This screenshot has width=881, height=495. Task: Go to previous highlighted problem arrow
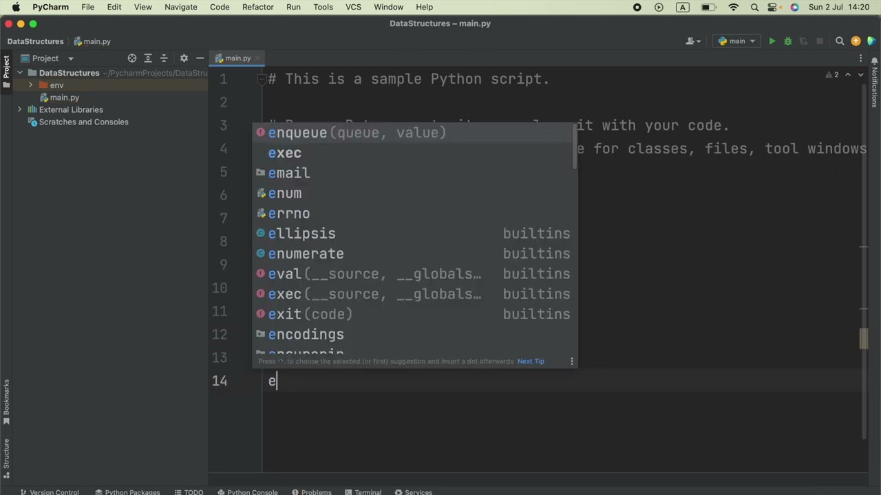[848, 74]
